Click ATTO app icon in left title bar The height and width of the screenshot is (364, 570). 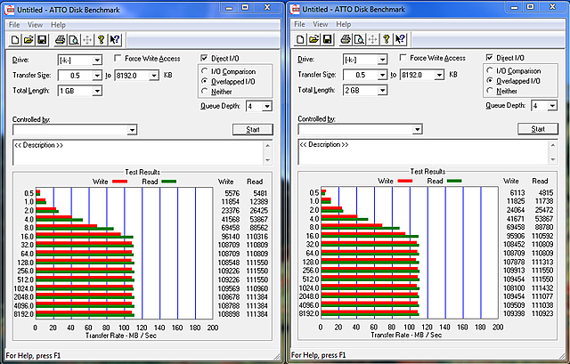[x=11, y=10]
